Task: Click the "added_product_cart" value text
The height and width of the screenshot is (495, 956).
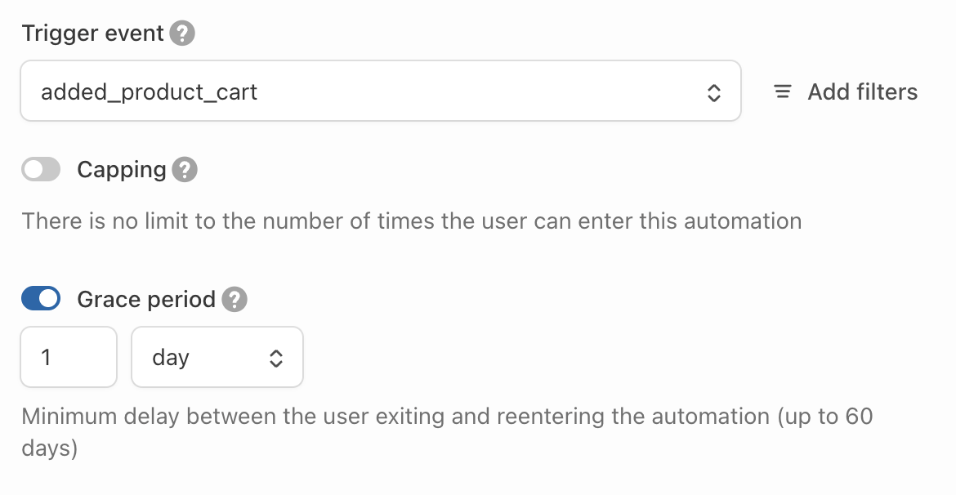Action: point(150,92)
